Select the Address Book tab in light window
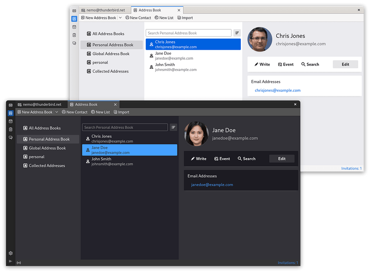This screenshot has height=273, width=371. point(150,10)
